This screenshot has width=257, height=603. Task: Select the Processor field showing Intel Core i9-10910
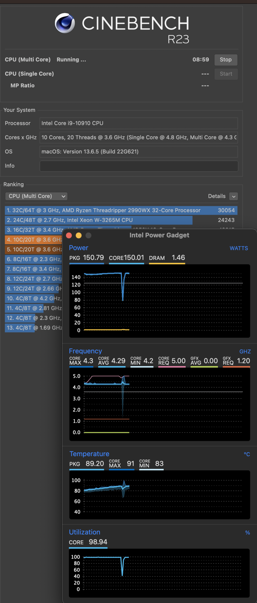click(139, 123)
